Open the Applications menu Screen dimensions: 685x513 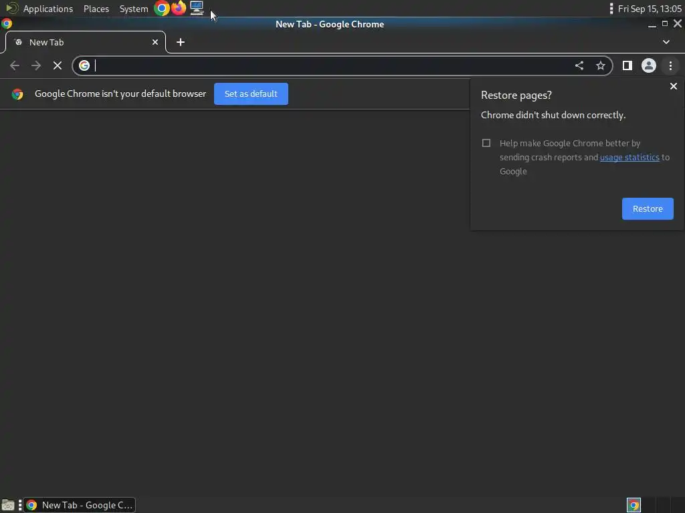(x=48, y=9)
